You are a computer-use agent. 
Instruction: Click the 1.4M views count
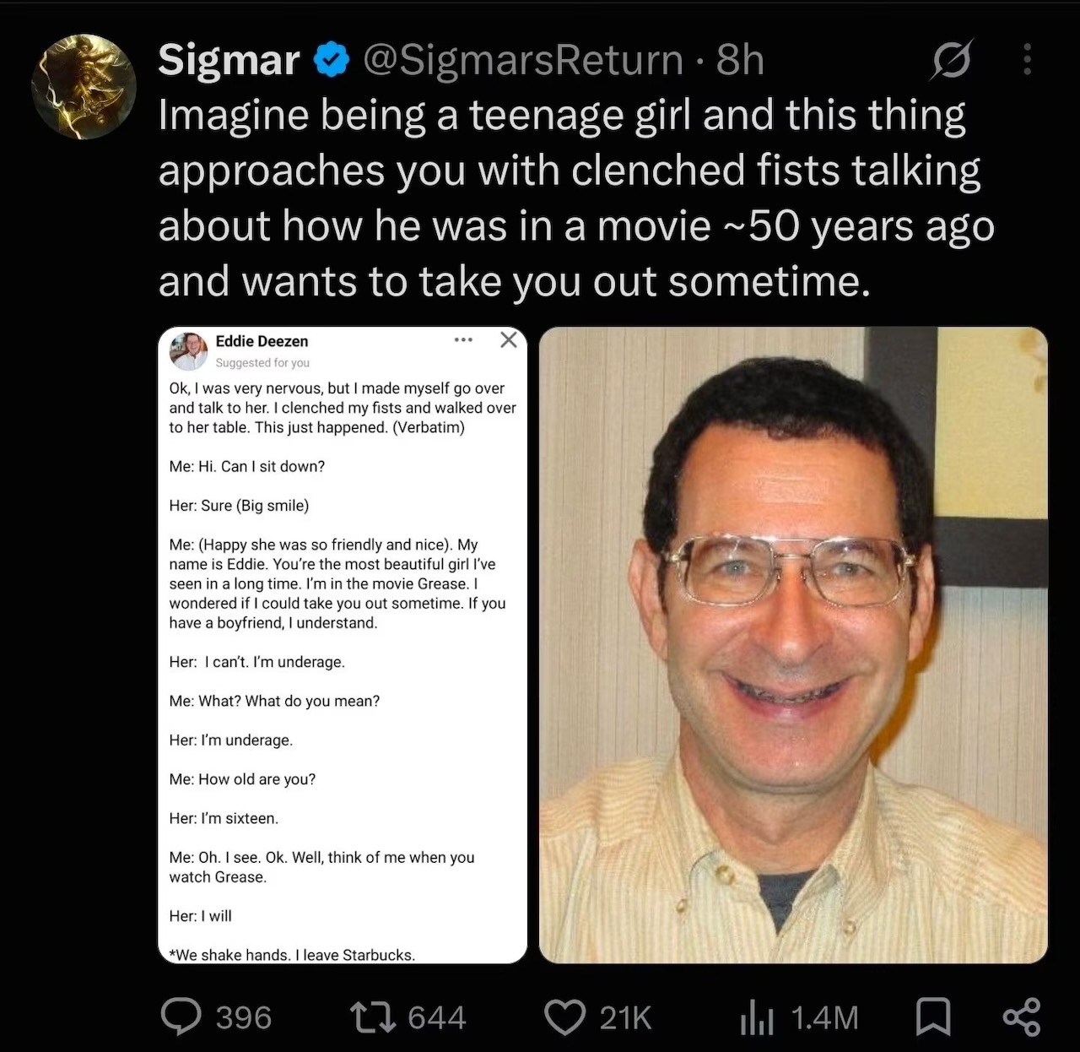824,1018
